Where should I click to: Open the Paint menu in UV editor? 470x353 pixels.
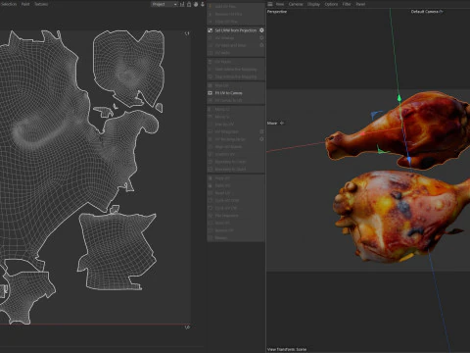pos(25,4)
